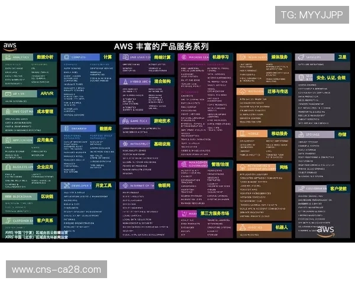Select the AR/VR yellow label

[x=47, y=93]
